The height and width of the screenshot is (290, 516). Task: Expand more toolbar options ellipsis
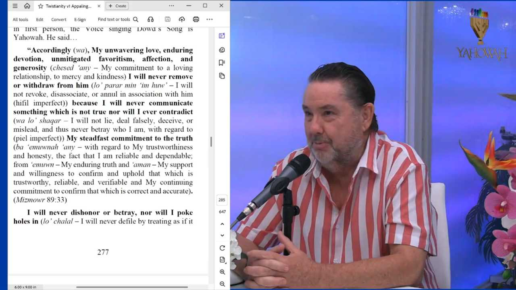coord(209,19)
